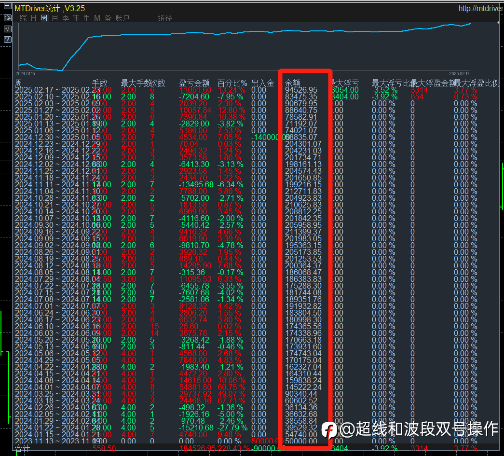Click the 盈亏金额 column header
Screen dimensions: 504x456
click(x=194, y=83)
